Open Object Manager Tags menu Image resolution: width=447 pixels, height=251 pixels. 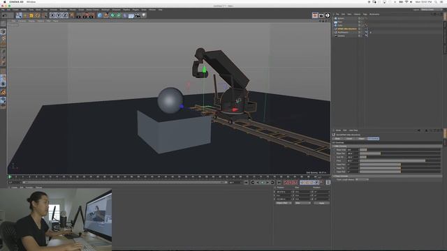pyautogui.click(x=365, y=14)
